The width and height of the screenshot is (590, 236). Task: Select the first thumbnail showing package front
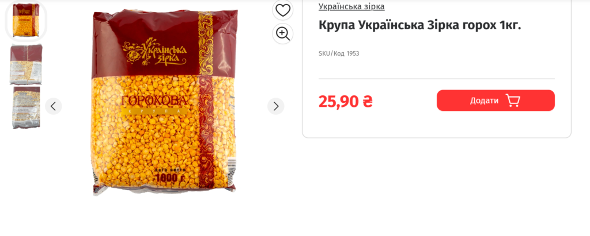[x=26, y=20]
